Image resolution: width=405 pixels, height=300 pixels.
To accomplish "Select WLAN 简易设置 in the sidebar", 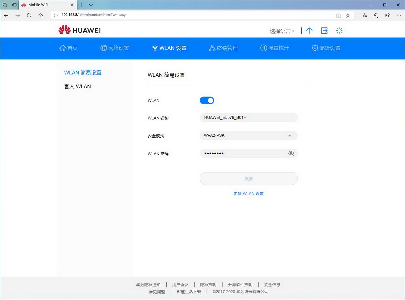I will point(83,72).
